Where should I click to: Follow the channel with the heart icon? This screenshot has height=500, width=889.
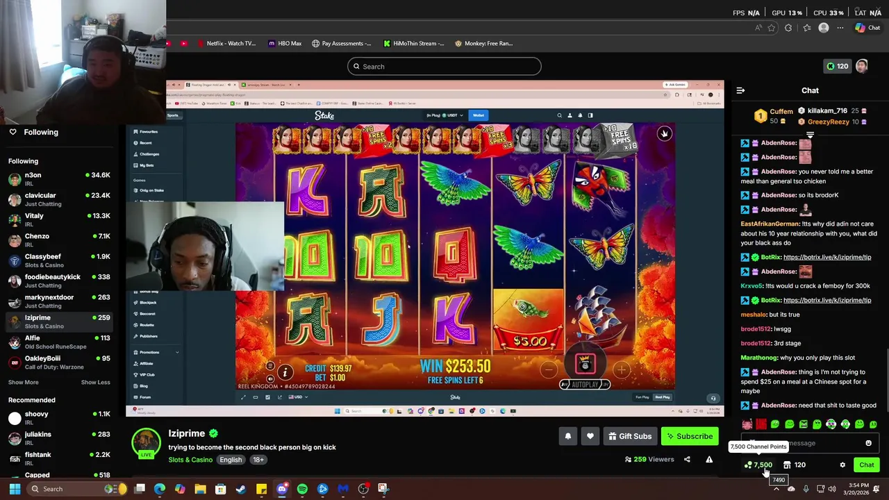590,436
